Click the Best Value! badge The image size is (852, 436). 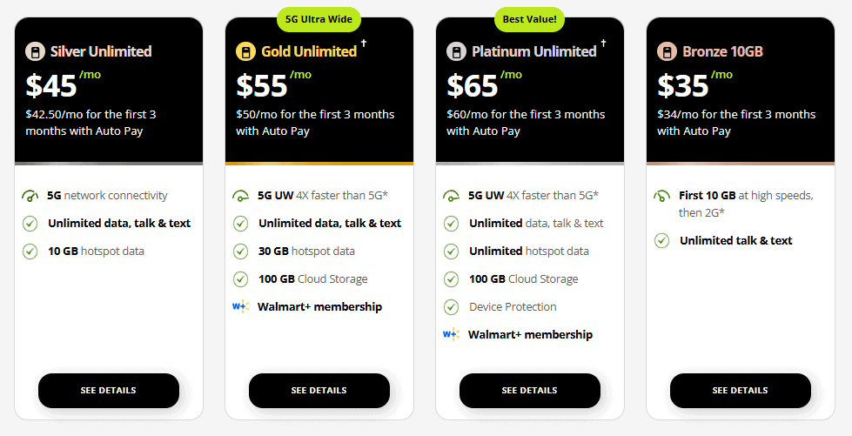pos(530,17)
